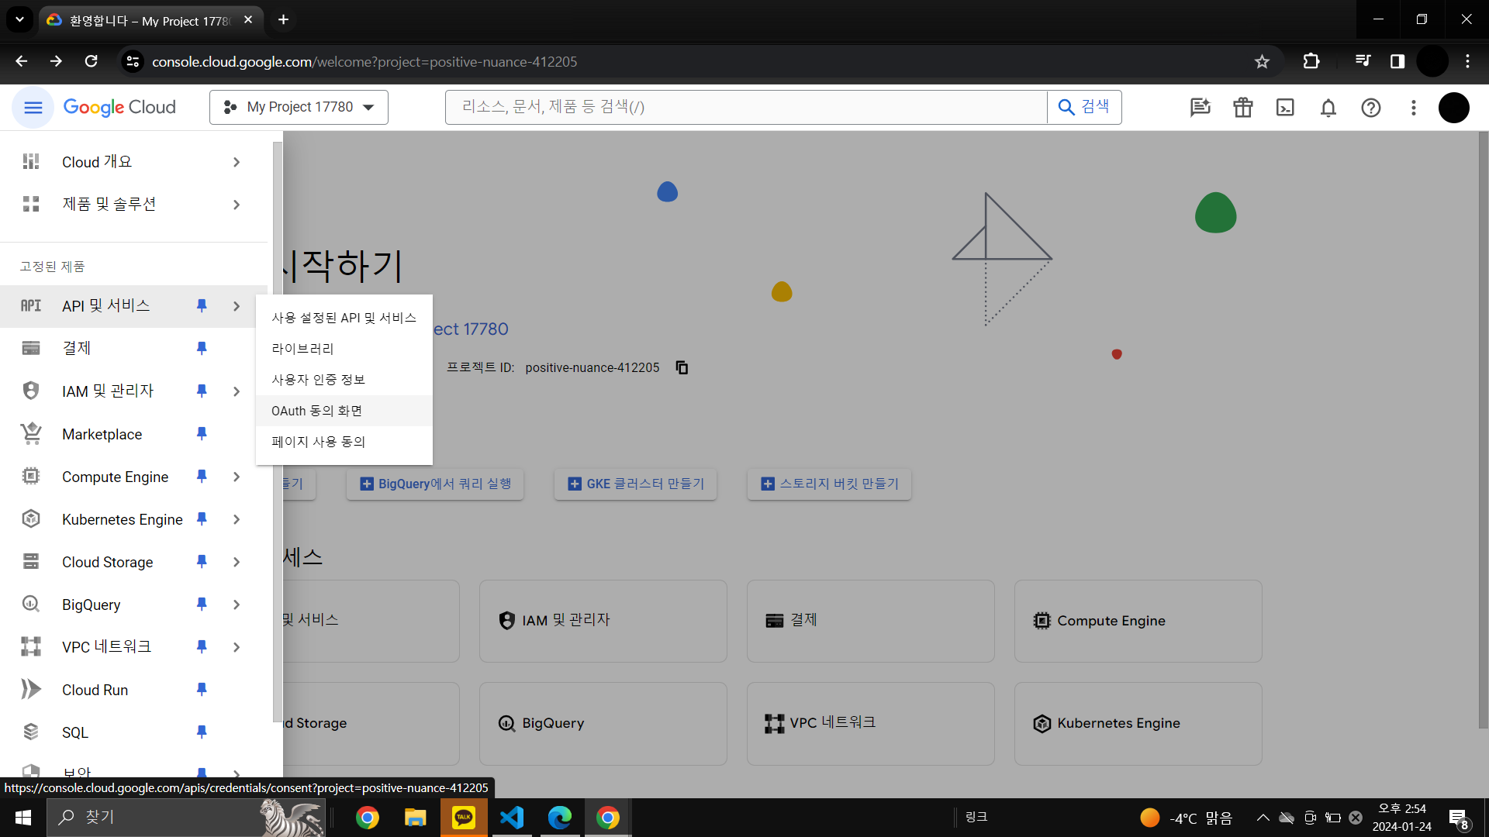Unpin Marketplace from pinned products
This screenshot has height=837, width=1489.
coord(202,434)
